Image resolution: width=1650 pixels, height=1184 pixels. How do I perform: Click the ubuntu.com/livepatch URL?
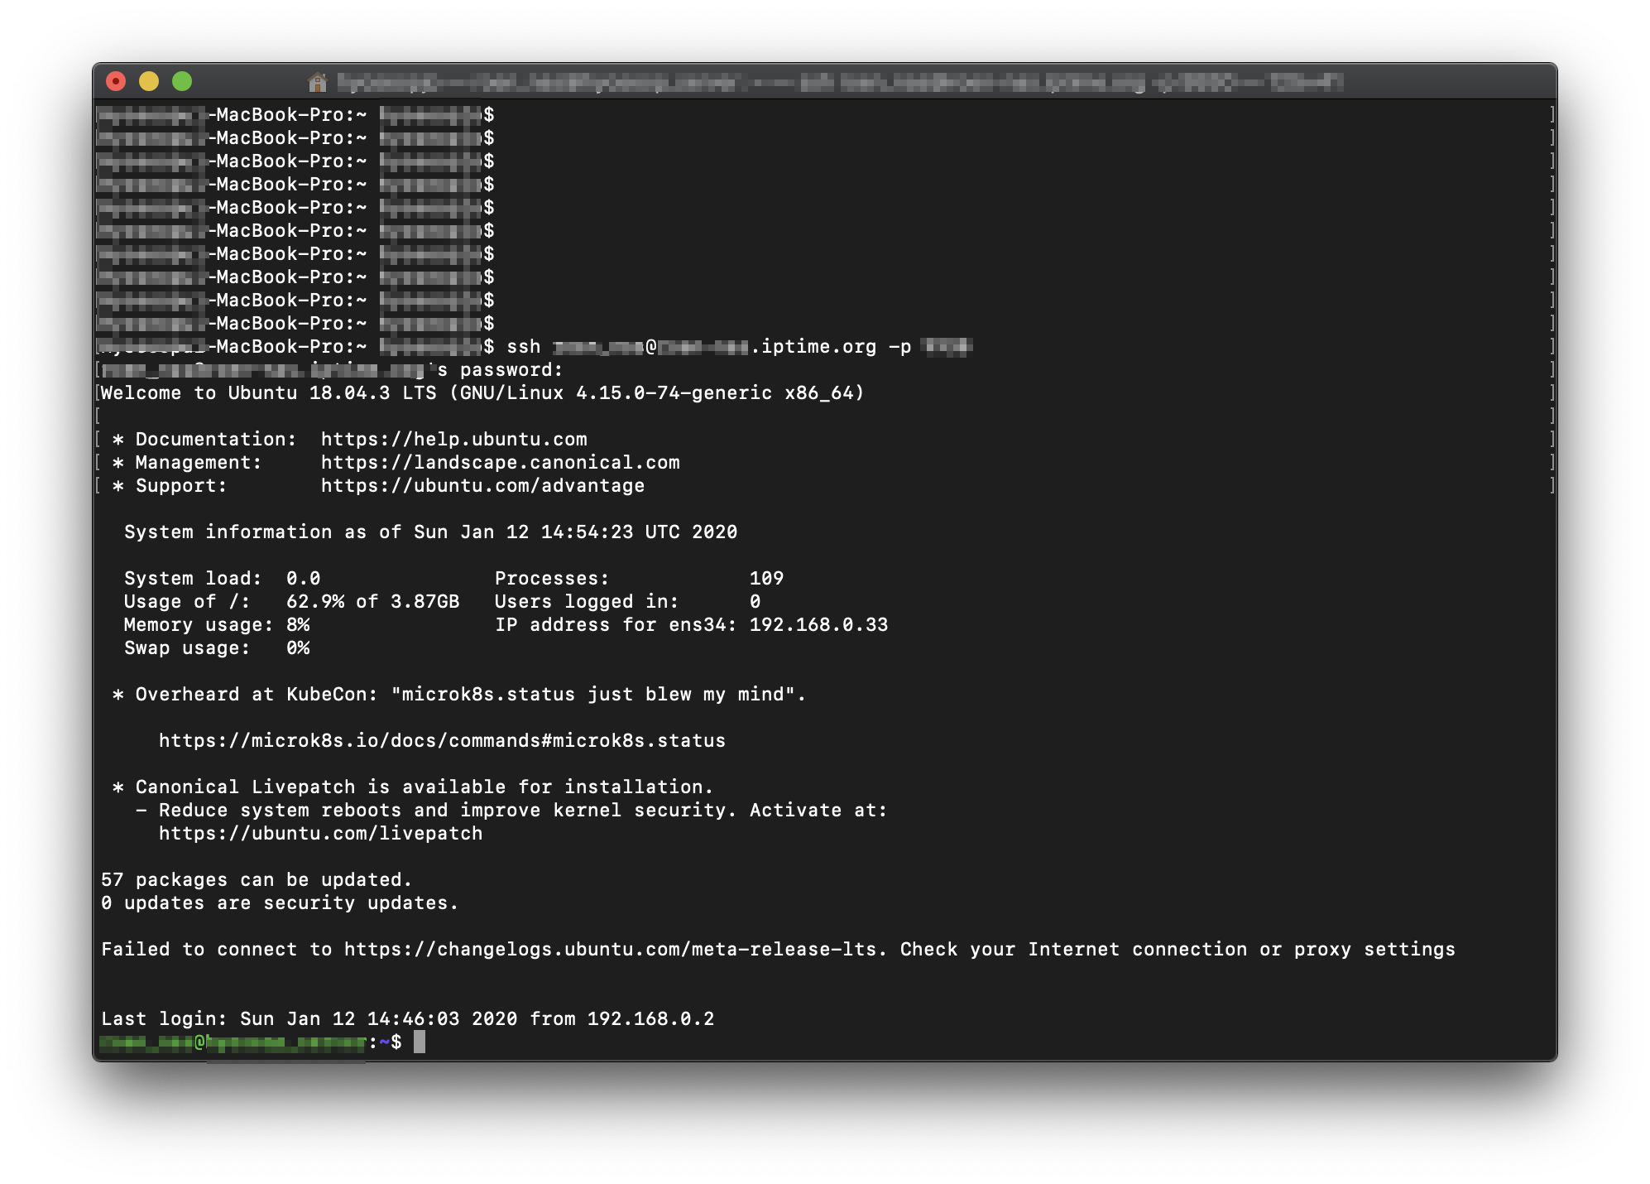pos(320,834)
